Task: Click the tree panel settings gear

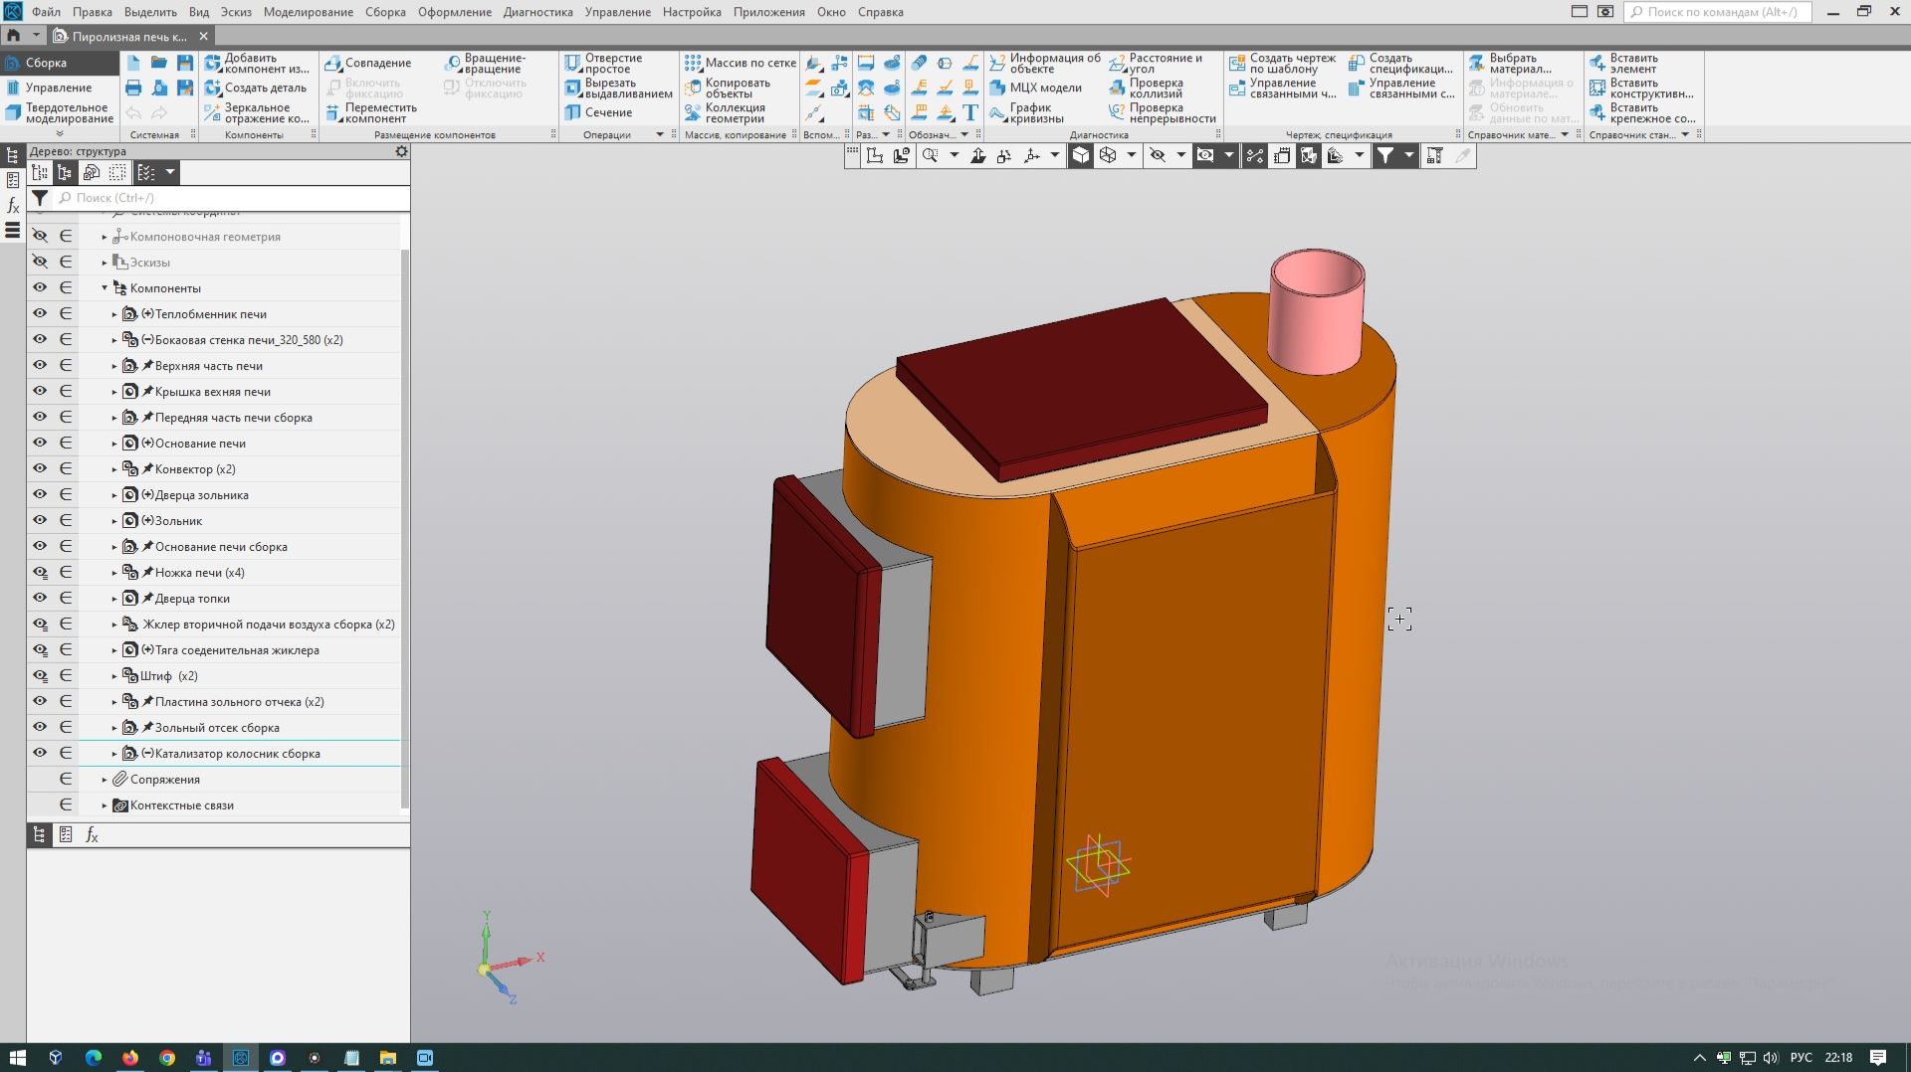Action: click(x=401, y=151)
